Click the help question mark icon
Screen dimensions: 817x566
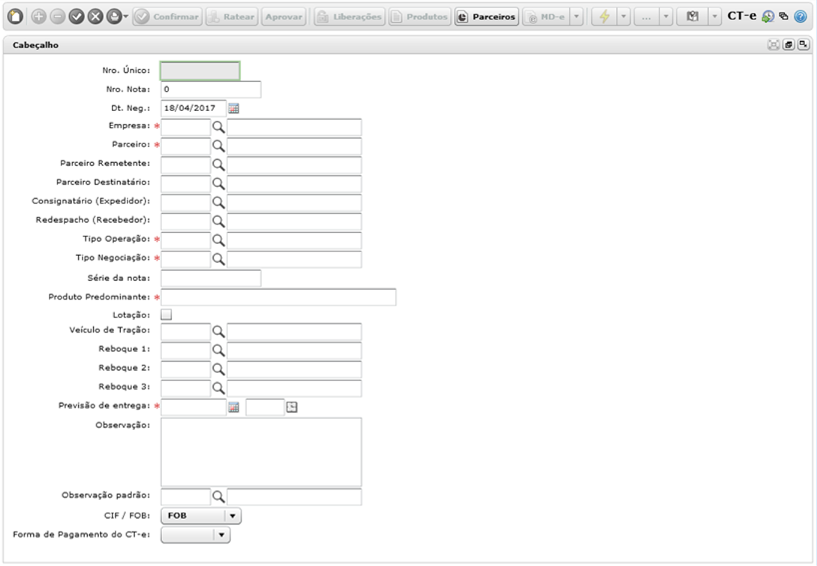coord(800,17)
